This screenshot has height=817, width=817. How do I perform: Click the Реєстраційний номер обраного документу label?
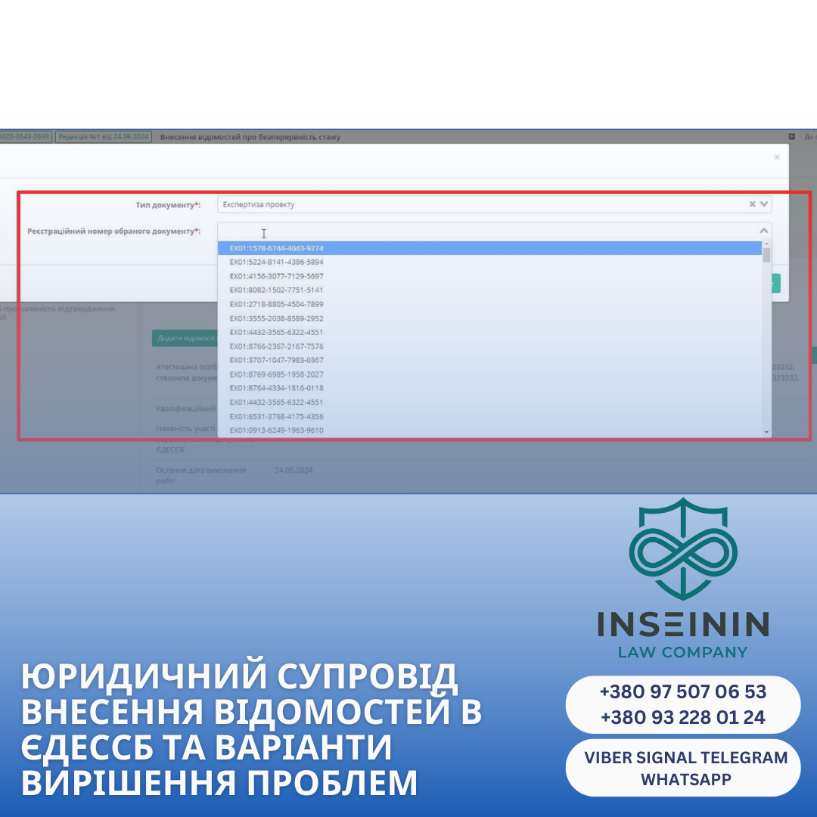[113, 231]
